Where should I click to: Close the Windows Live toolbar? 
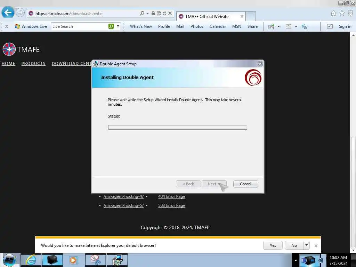(7, 26)
